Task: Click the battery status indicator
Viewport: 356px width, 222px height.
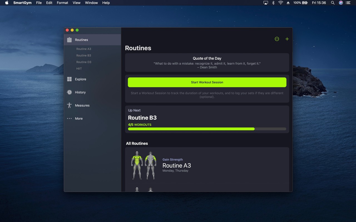Action: click(x=301, y=3)
